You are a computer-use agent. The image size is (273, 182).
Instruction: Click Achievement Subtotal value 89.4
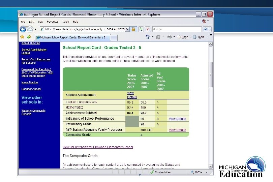coord(130,113)
